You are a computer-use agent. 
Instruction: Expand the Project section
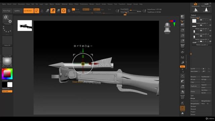coord(193,112)
